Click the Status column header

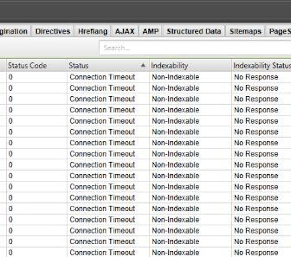click(100, 66)
